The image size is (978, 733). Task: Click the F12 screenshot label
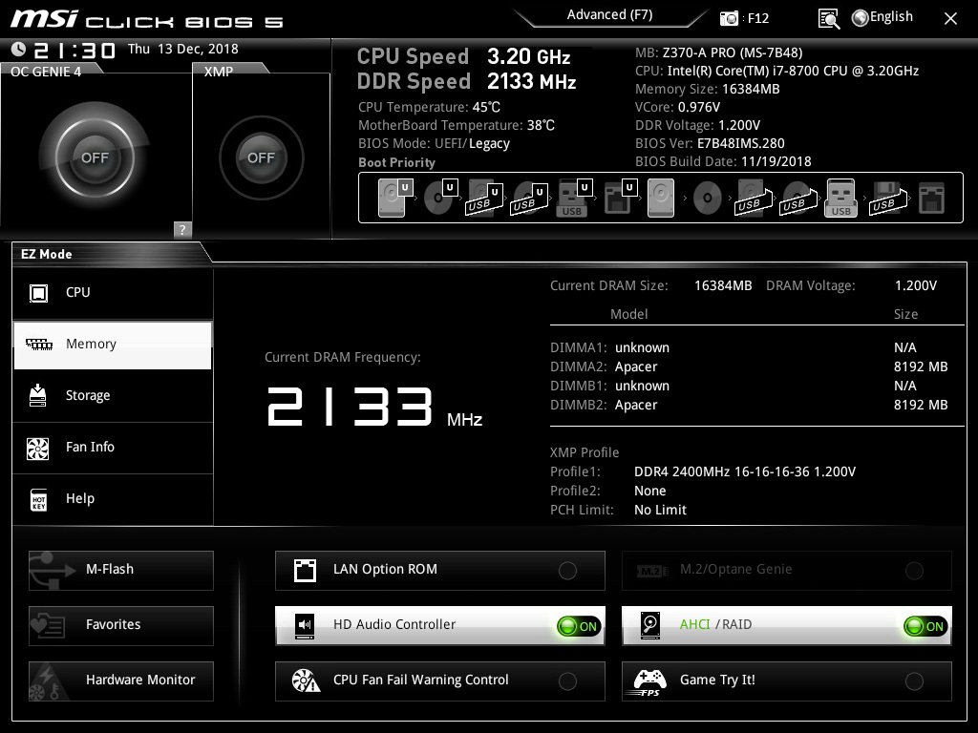point(757,19)
